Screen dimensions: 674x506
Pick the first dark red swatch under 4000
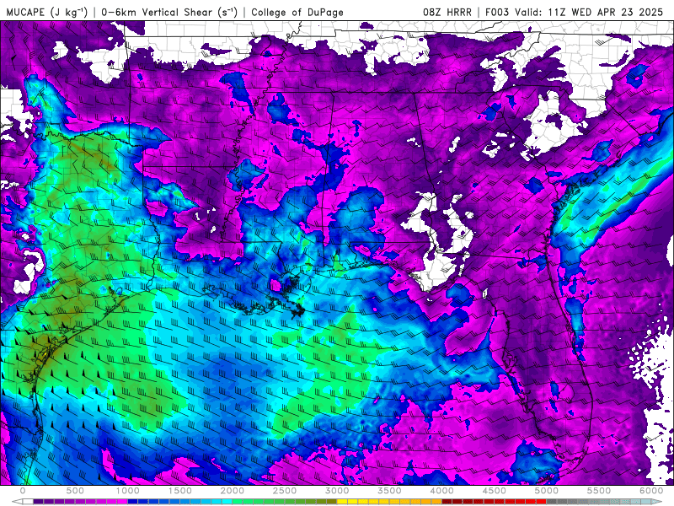click(x=447, y=502)
